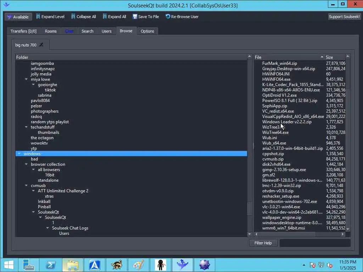The height and width of the screenshot is (272, 363).
Task: Click the Folder column header
Action: click(131, 57)
